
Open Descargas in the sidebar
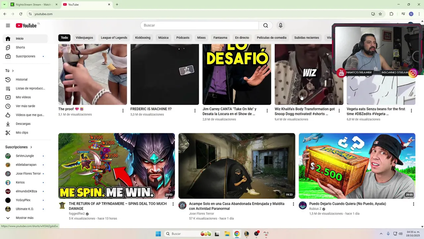tap(25, 124)
